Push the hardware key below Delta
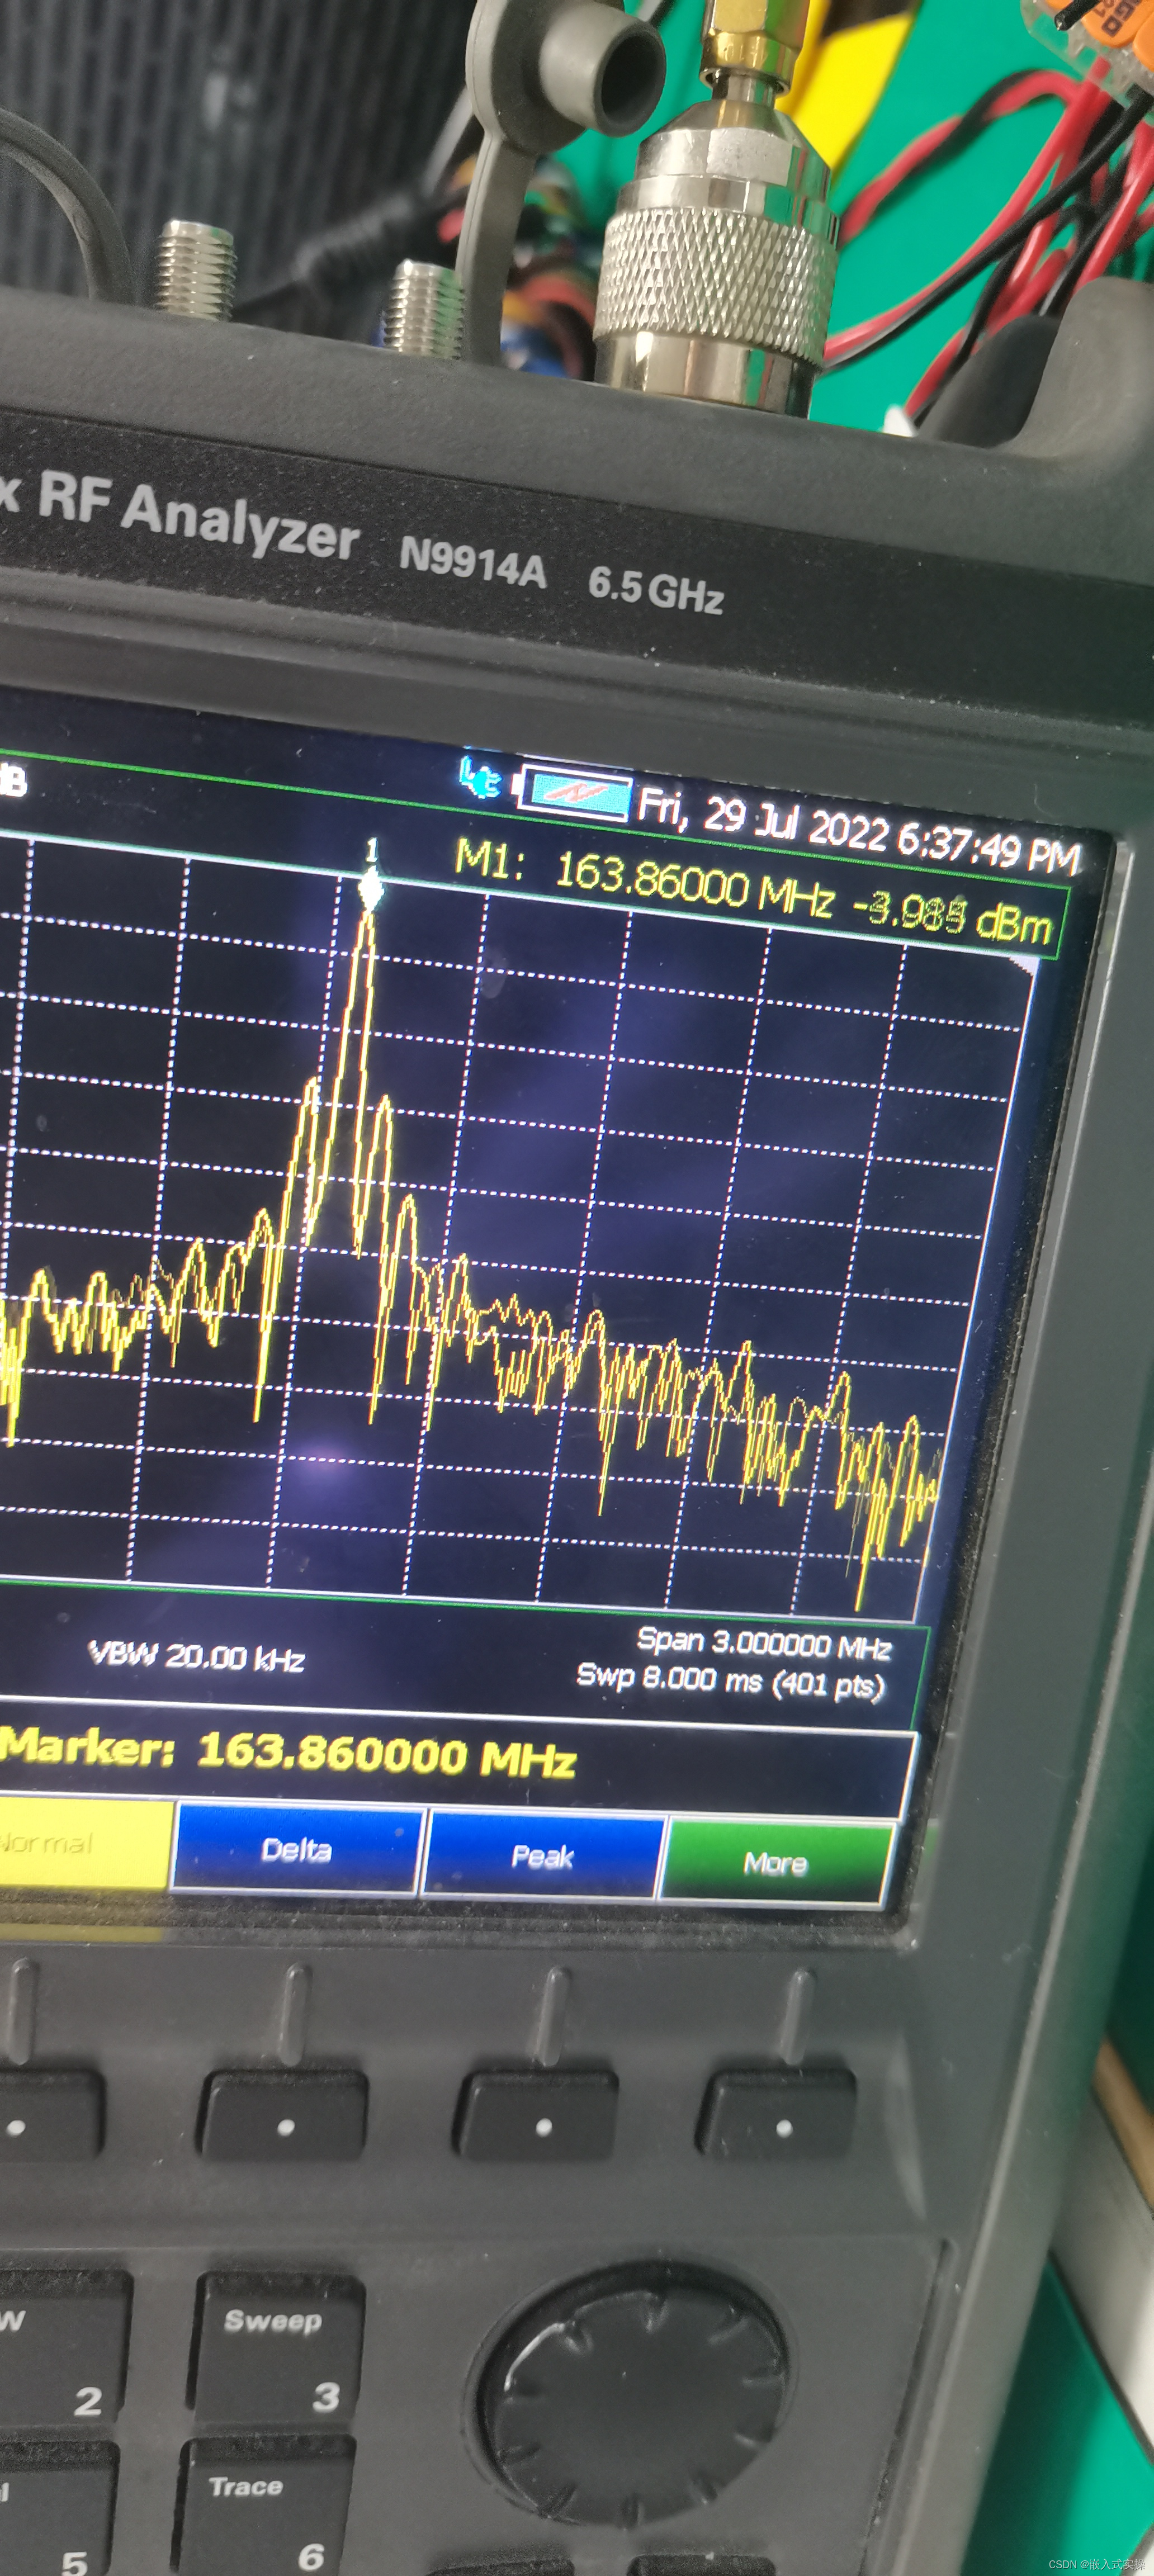1154x2576 pixels. click(284, 2115)
